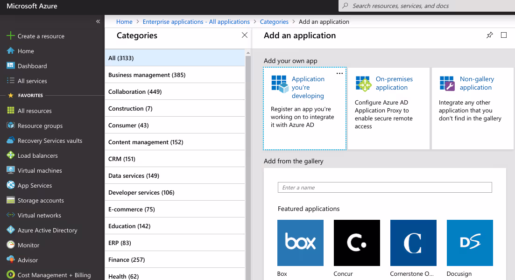This screenshot has height=280, width=515.
Task: Go to Enterprise applications breadcrumb link
Action: pos(196,22)
